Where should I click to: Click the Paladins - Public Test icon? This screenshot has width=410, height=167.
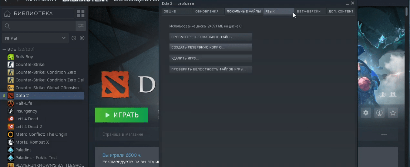[x=11, y=158]
